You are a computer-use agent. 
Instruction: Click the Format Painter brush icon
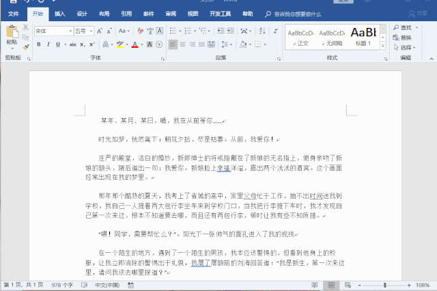[x=26, y=47]
